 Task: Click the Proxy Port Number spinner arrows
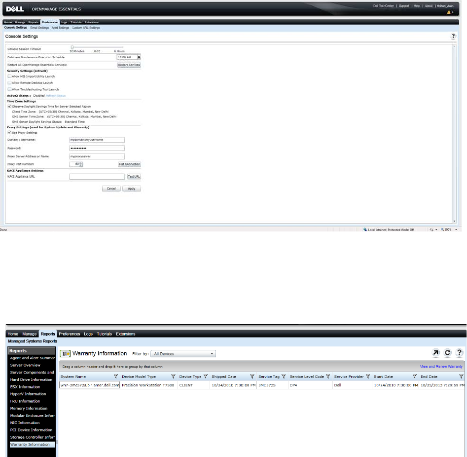[81, 164]
